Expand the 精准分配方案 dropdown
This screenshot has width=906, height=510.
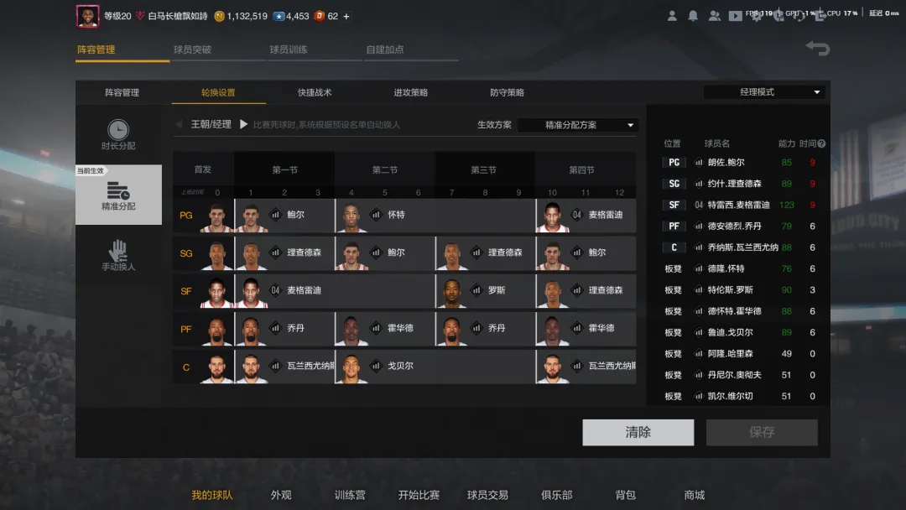click(x=578, y=125)
